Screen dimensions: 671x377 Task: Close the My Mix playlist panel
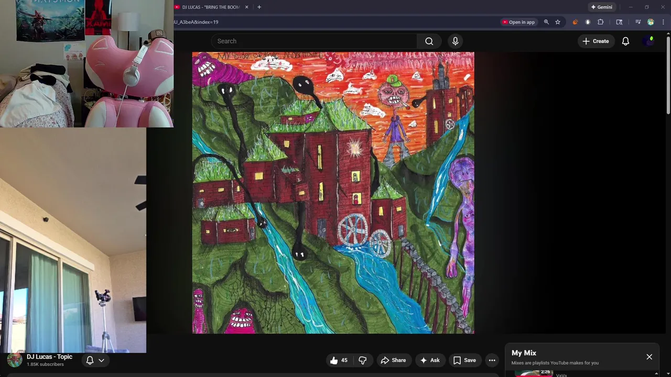pyautogui.click(x=649, y=357)
